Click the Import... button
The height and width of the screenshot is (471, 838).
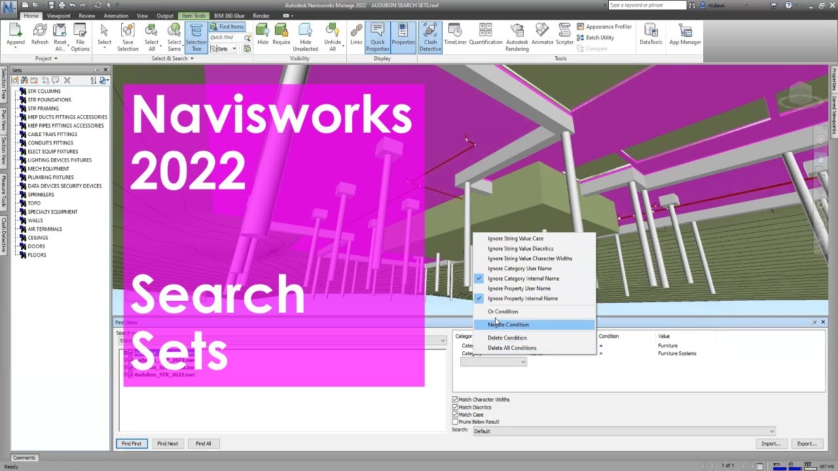coord(771,444)
